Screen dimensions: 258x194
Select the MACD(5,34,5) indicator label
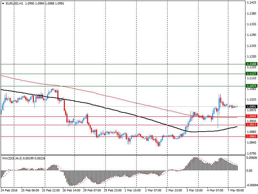(x=12, y=158)
